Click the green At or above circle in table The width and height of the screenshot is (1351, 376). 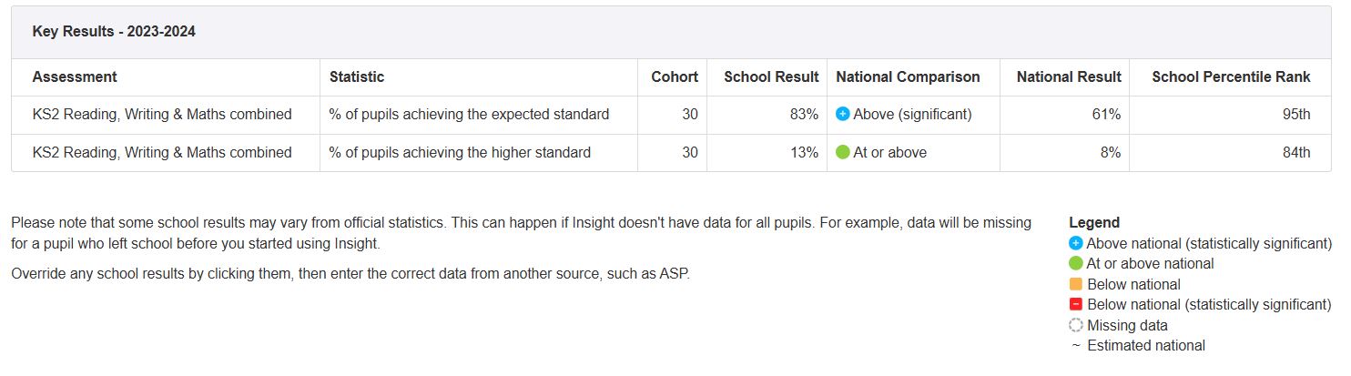842,153
